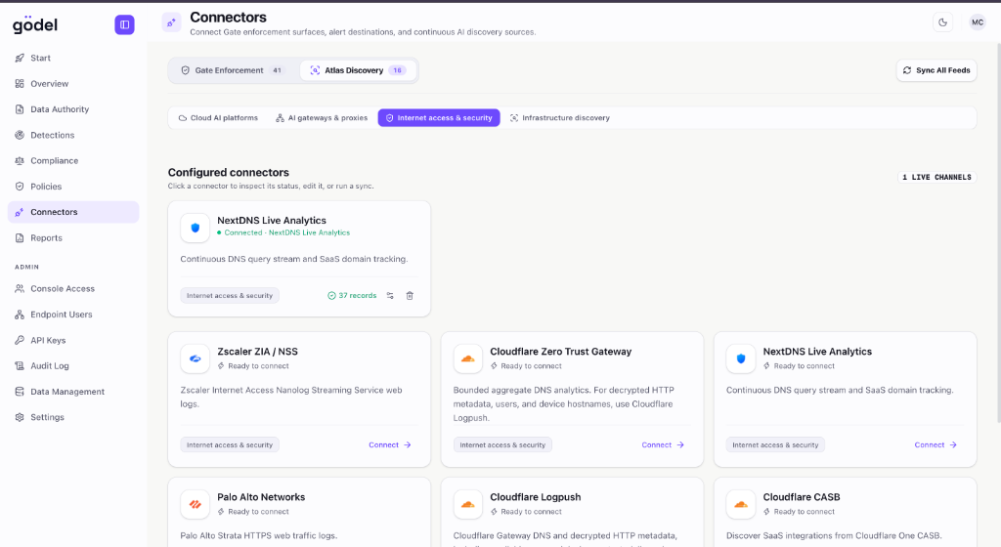Open the Compliance page

point(73,160)
